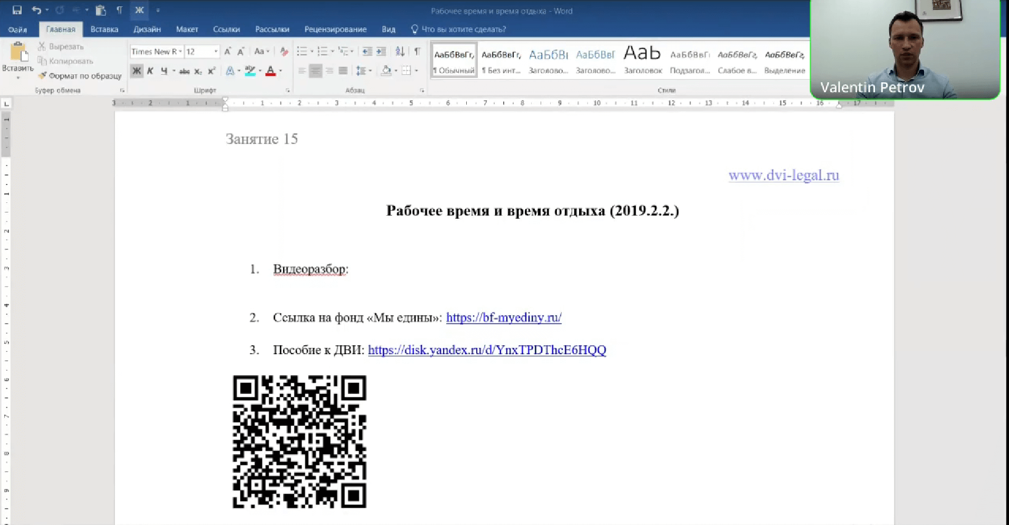Undo the last action
Viewport: 1009px width, 525px height.
tap(36, 10)
